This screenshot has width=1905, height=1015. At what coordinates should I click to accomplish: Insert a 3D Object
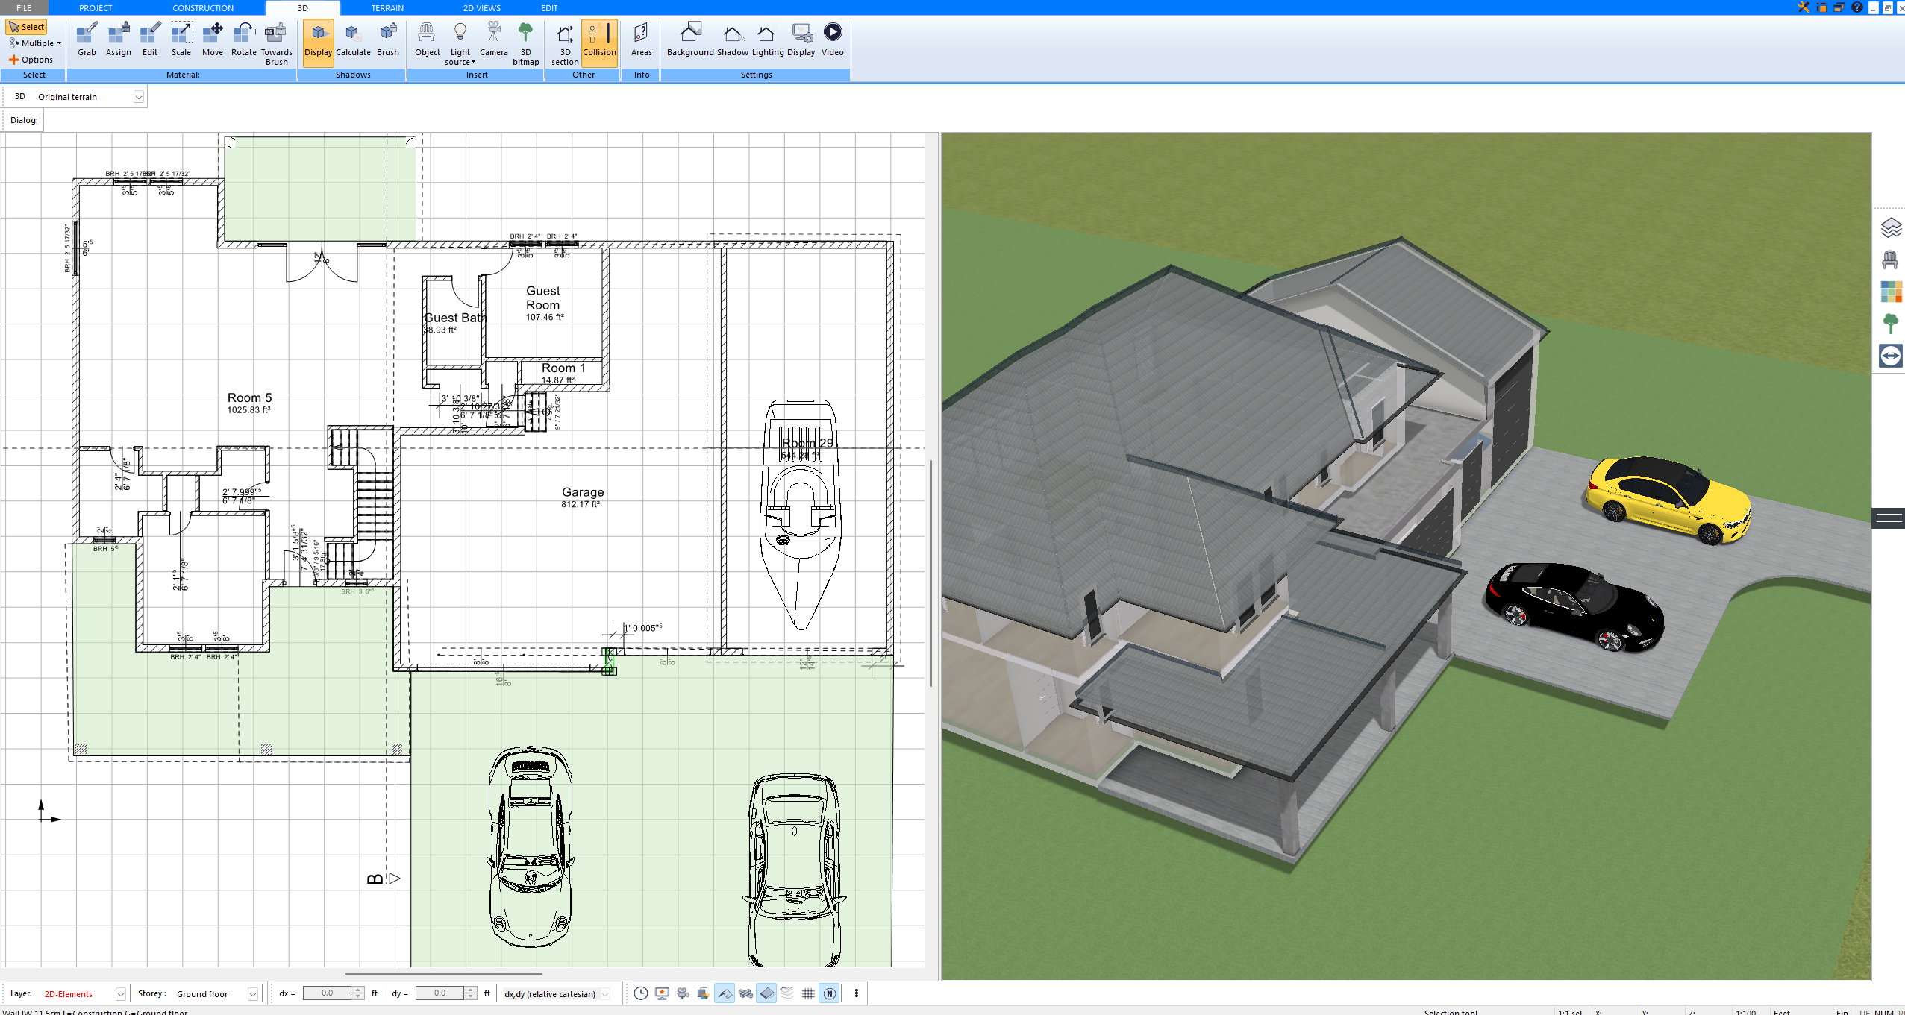pos(428,40)
